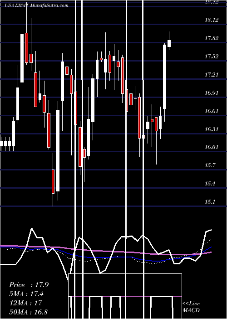Select the 16.31 price axis label
The width and height of the screenshot is (227, 319).
(212, 129)
